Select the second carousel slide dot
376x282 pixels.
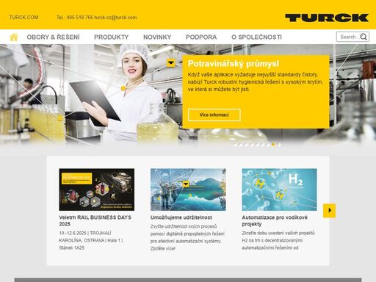click(x=240, y=145)
